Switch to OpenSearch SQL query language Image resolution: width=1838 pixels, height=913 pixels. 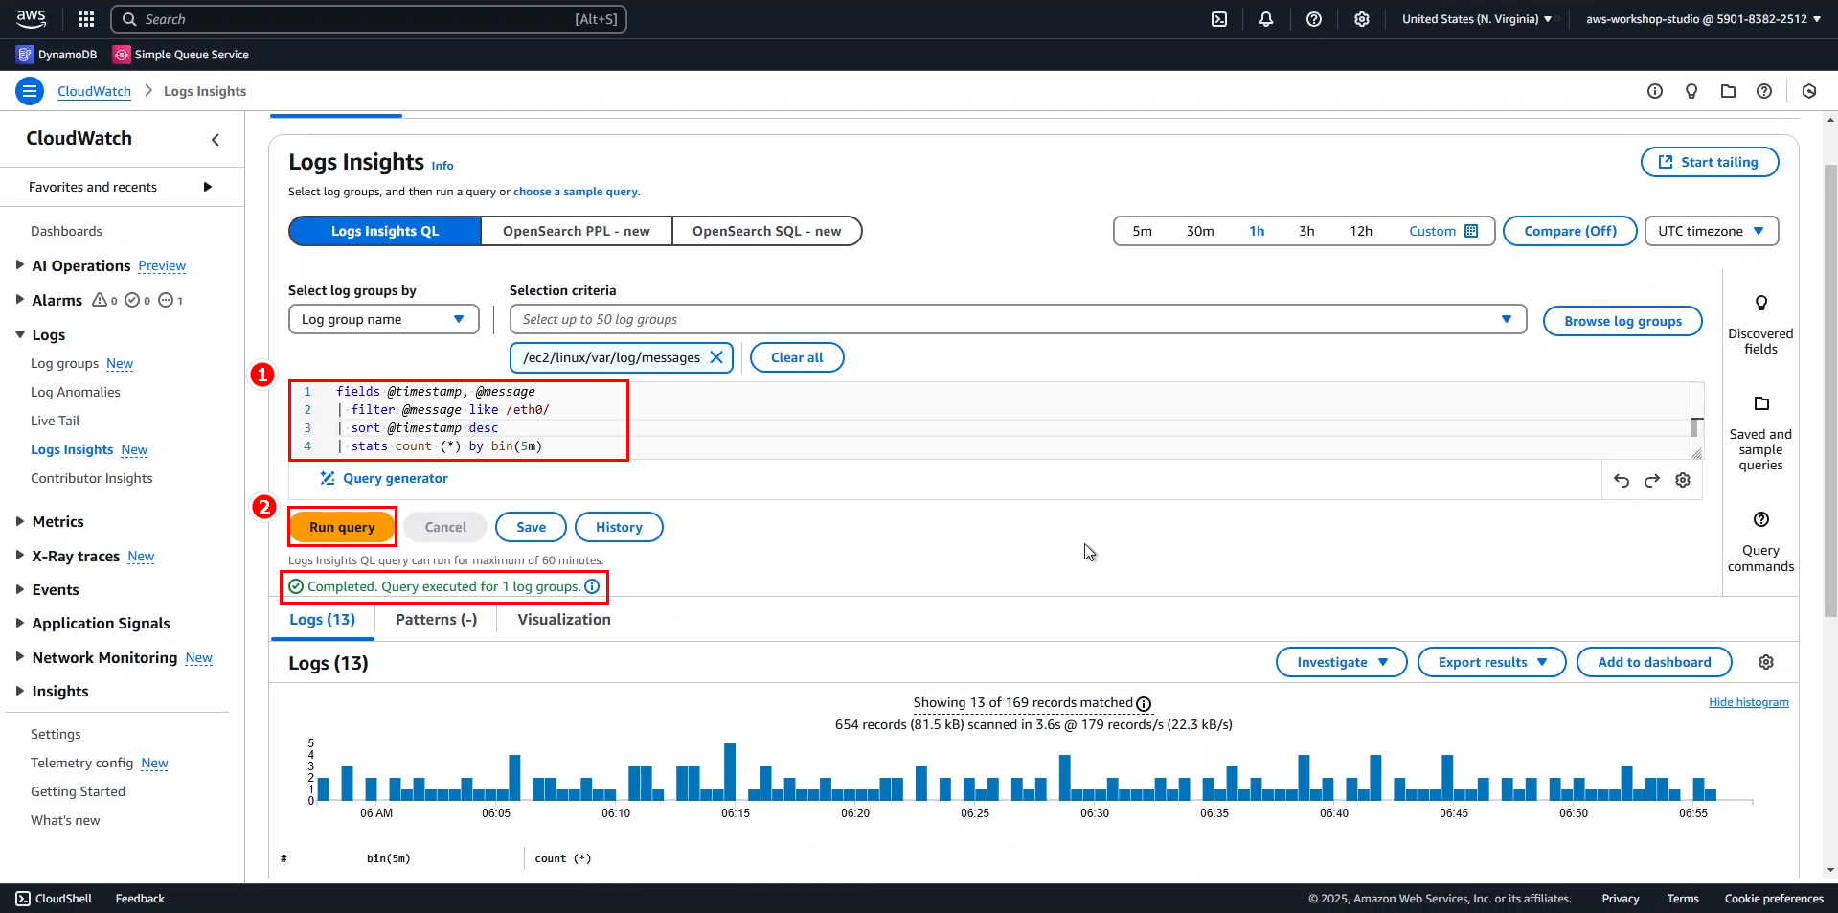[766, 231]
